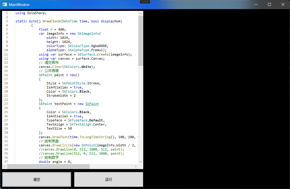Click the vertical scrollbar thumb in the editor
The image size is (290, 189).
141,41
